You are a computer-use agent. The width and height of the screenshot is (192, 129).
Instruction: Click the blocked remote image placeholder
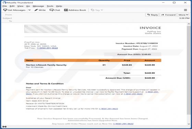click(46, 29)
